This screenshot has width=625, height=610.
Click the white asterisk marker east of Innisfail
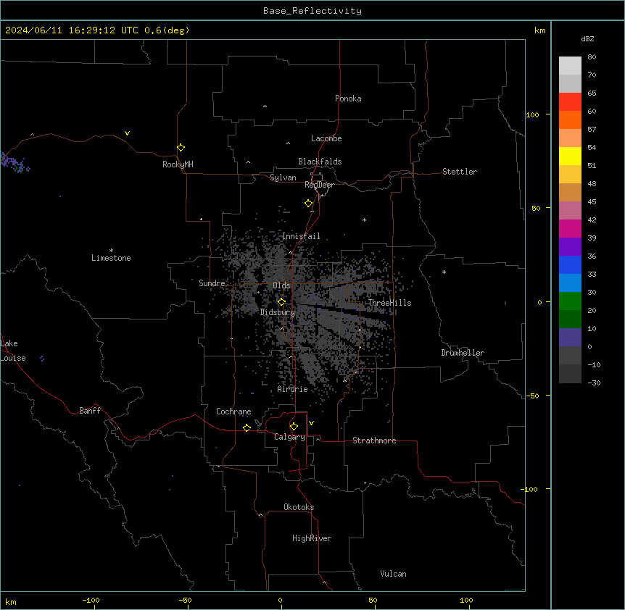[x=364, y=220]
